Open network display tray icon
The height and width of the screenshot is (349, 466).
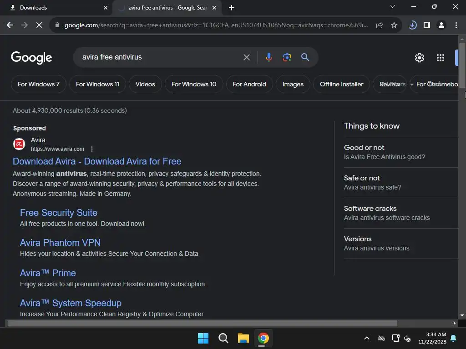click(395, 338)
